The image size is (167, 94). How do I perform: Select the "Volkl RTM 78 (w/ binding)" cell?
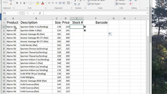(36, 74)
